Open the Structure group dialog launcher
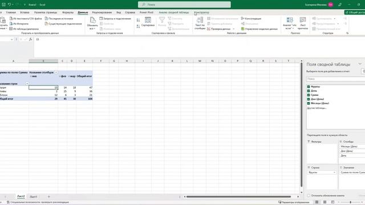Screen dimensions: 365x205 347,33
